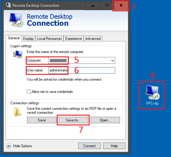The height and width of the screenshot is (157, 171).
Task: Click the Open... button
Action: tap(105, 120)
